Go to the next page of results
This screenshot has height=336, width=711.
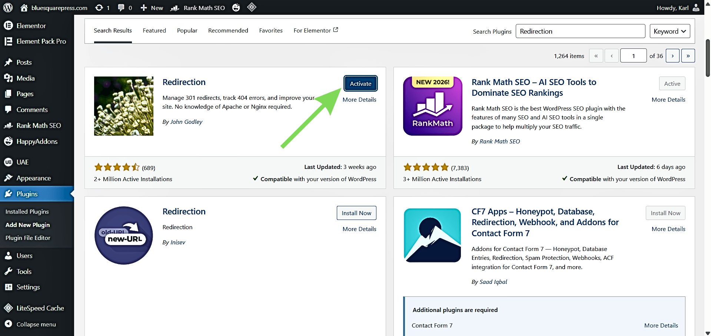672,56
